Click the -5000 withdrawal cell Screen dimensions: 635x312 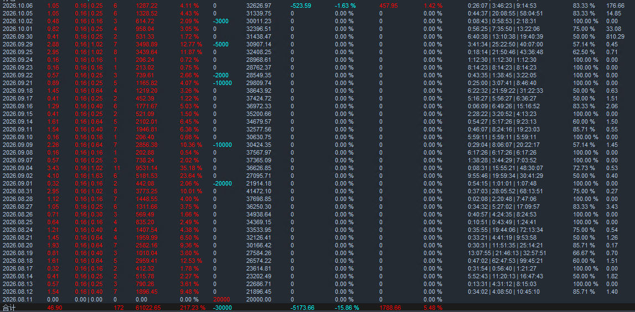[x=221, y=44]
